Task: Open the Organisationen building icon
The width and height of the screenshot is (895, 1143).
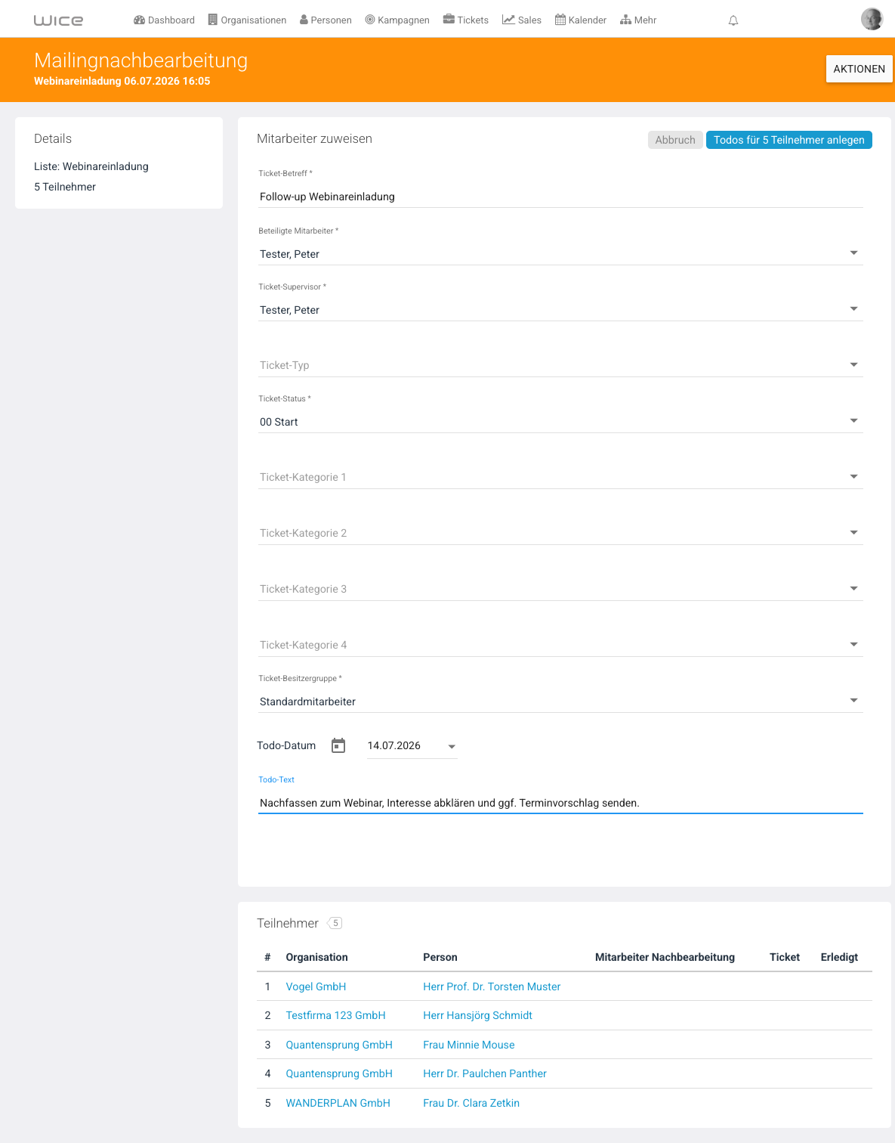Action: tap(213, 20)
